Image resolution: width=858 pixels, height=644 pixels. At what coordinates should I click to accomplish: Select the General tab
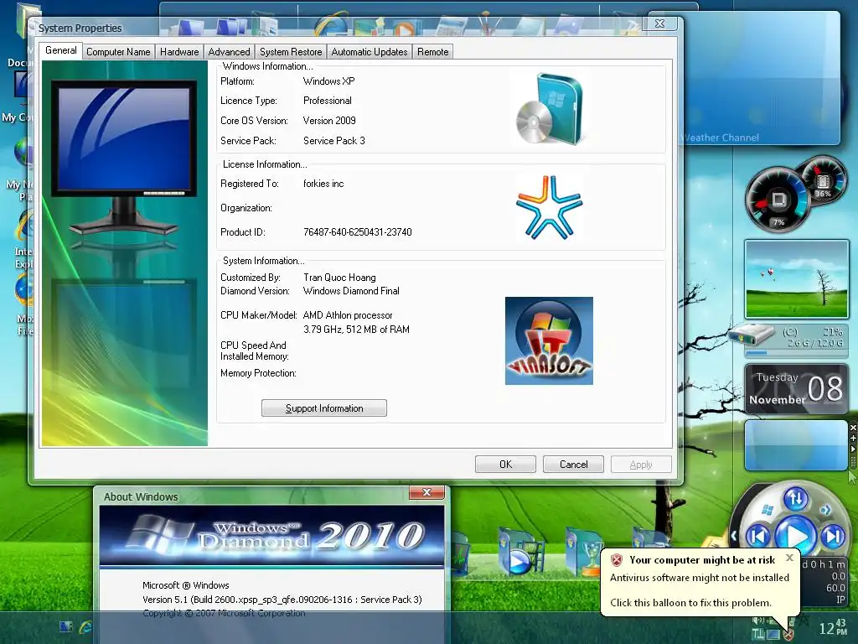point(60,50)
